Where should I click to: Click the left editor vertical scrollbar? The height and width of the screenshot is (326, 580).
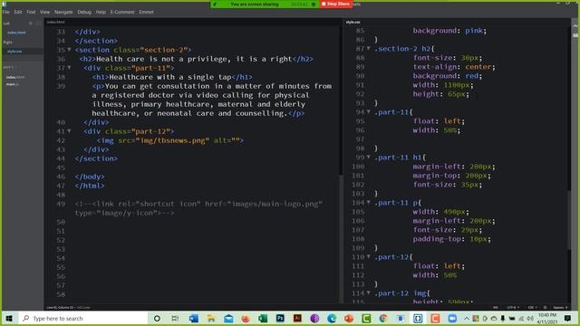341,238
